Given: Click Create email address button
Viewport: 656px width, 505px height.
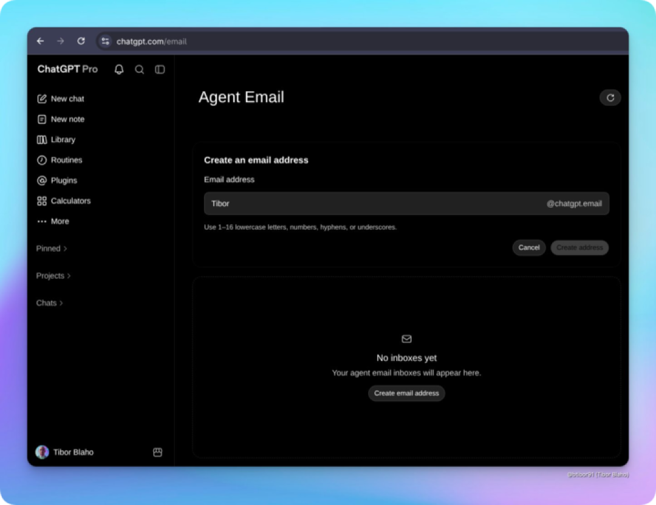Looking at the screenshot, I should [x=406, y=393].
